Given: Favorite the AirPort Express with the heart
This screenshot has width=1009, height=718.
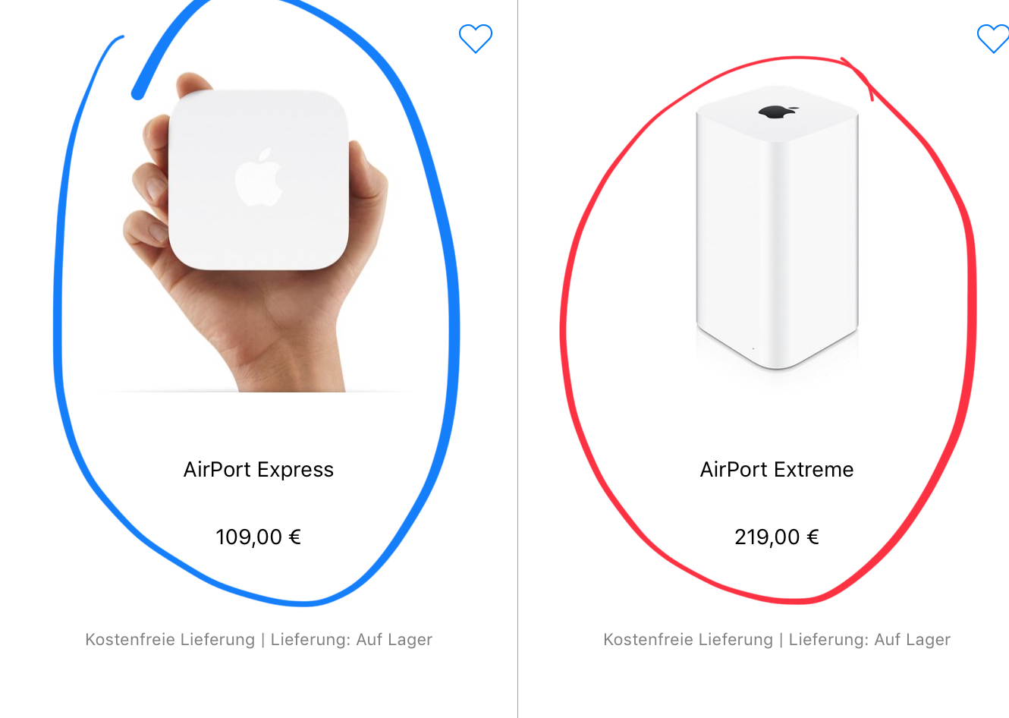Looking at the screenshot, I should click(476, 39).
